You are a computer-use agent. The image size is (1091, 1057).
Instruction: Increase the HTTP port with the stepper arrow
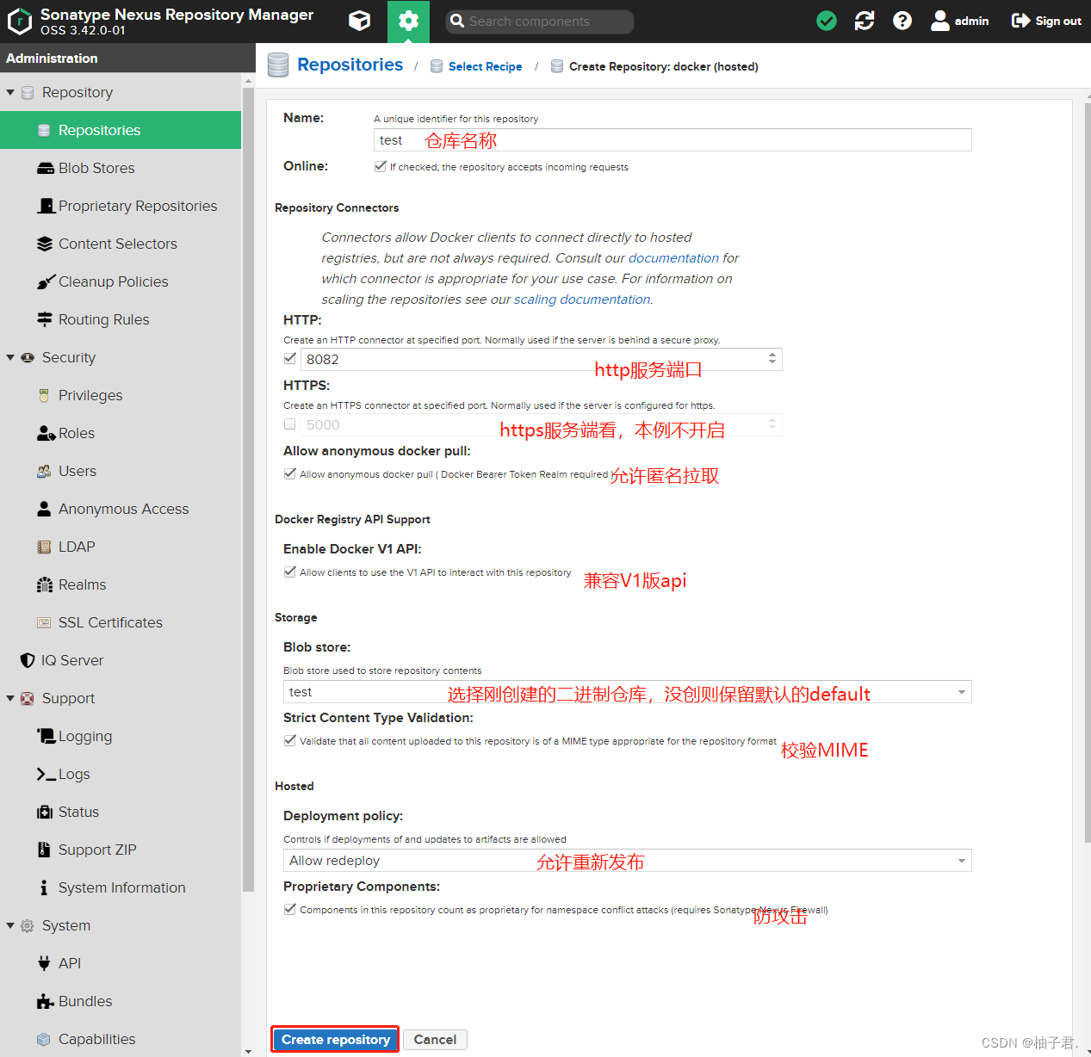pos(772,354)
